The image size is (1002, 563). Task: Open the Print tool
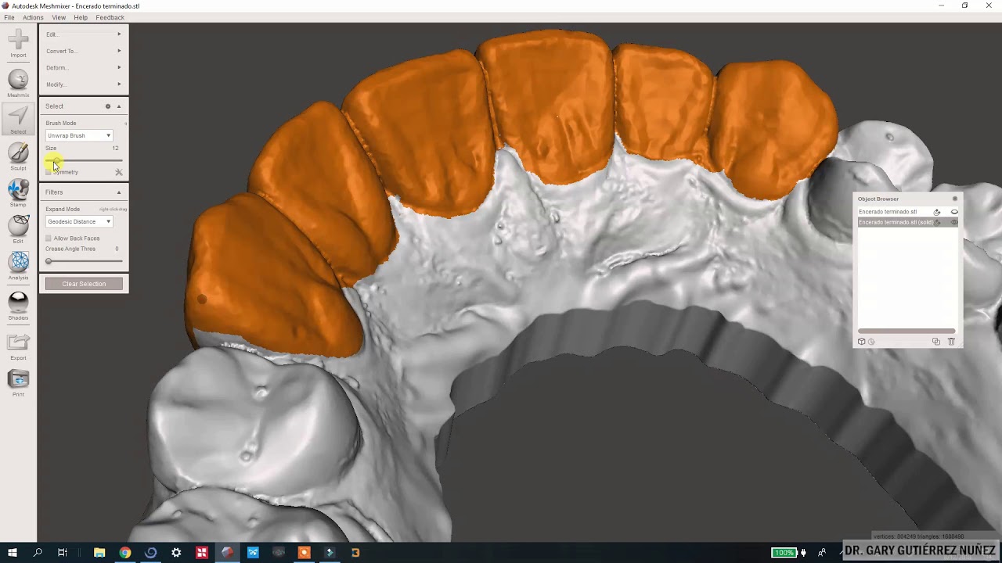[18, 383]
